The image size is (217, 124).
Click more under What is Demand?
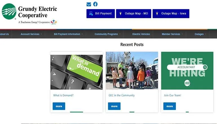[x=59, y=106]
